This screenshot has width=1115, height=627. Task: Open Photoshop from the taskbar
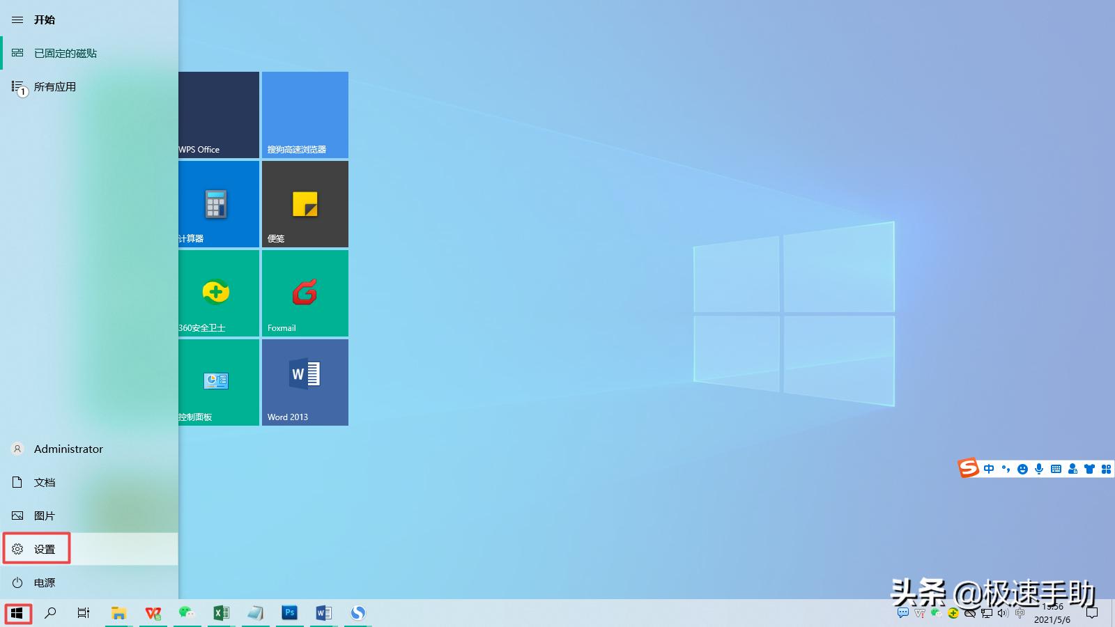pos(289,613)
